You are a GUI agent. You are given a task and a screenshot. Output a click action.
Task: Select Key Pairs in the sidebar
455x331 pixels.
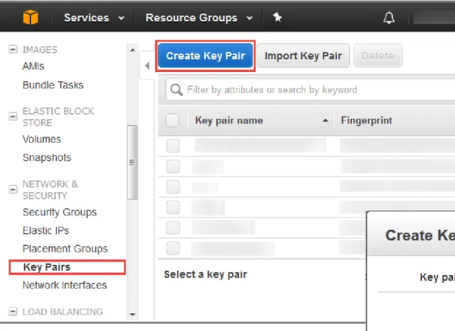point(47,267)
